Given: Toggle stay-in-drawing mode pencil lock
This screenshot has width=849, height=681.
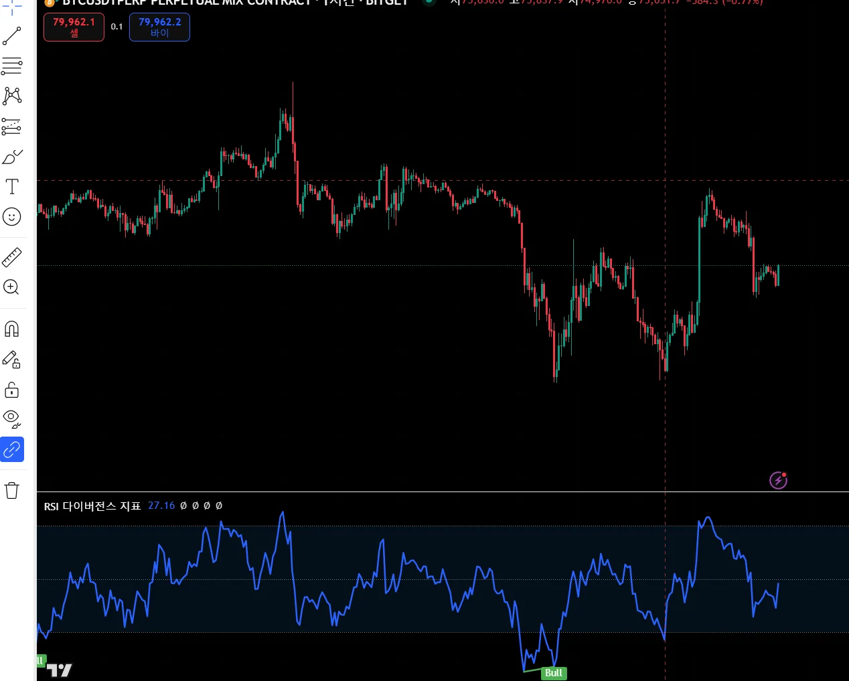Looking at the screenshot, I should click(12, 360).
